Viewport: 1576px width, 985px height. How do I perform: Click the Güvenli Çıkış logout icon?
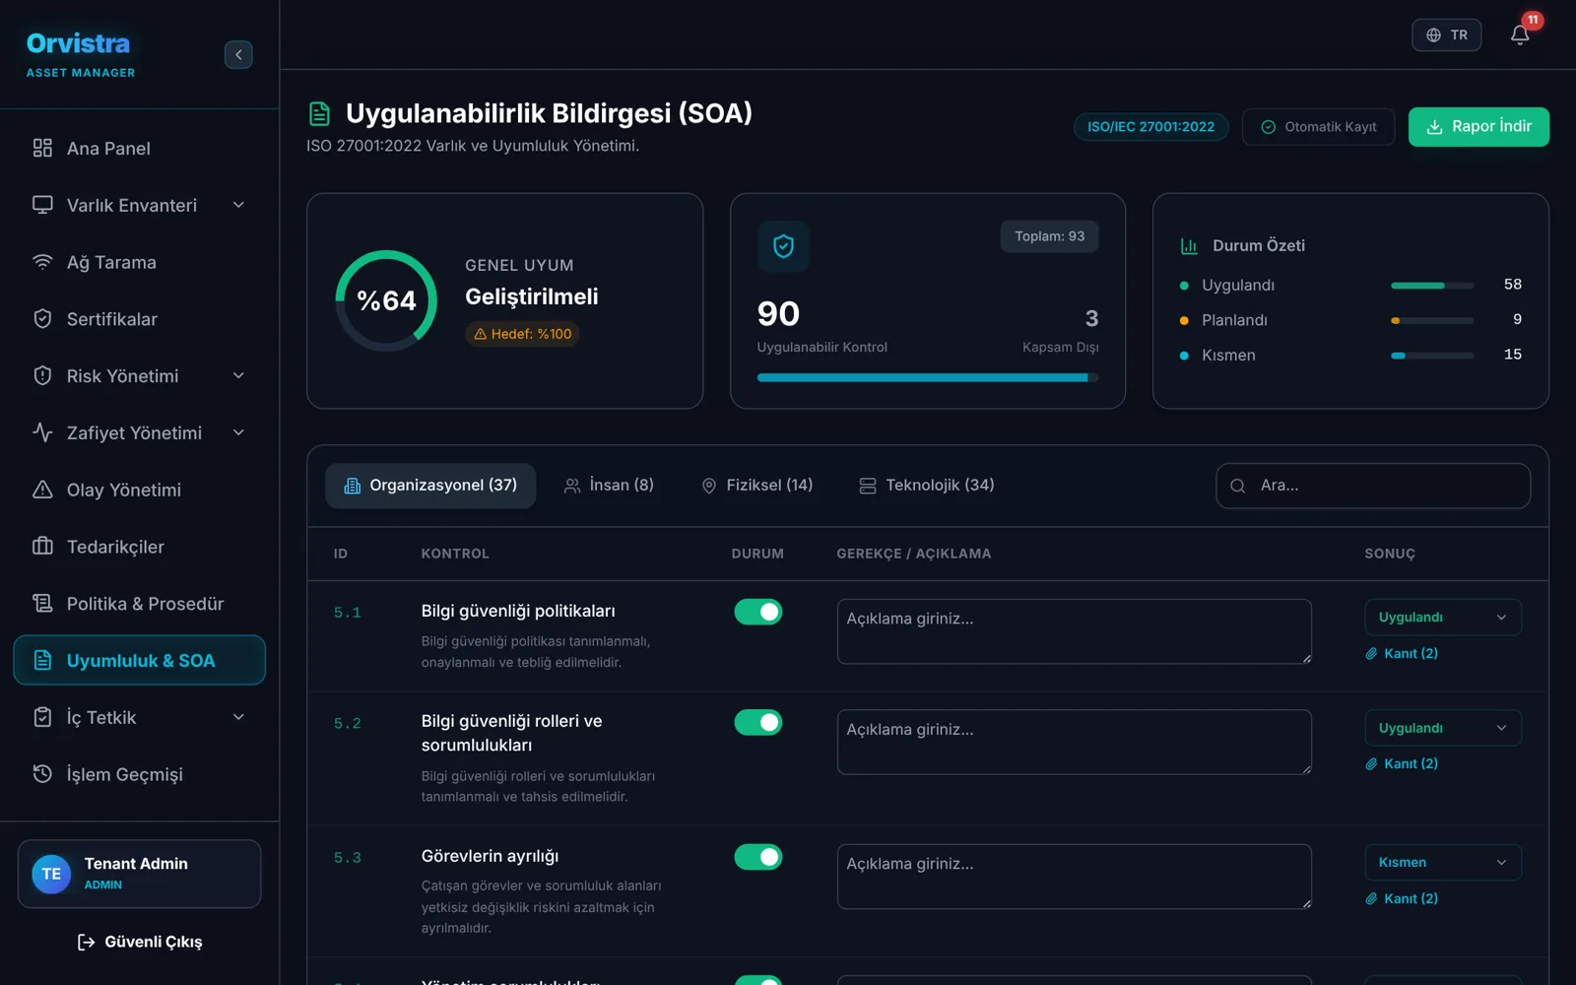point(87,942)
